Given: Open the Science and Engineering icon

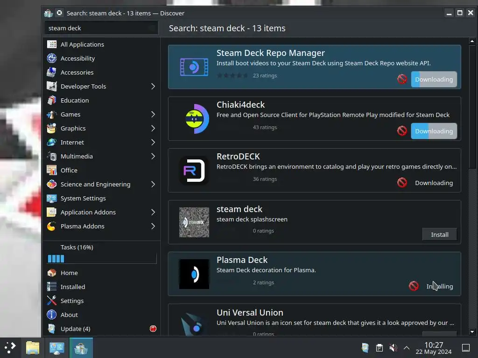Looking at the screenshot, I should coord(51,185).
